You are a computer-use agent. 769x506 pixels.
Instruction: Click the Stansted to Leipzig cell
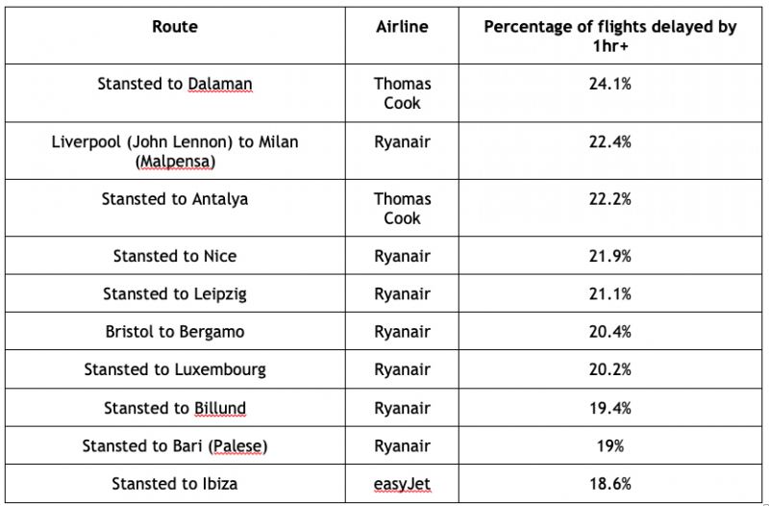tap(175, 293)
